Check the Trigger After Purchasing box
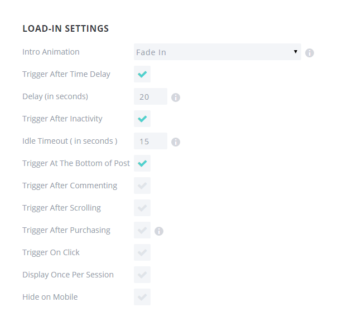Viewport: 357px width, 317px height. click(x=142, y=230)
